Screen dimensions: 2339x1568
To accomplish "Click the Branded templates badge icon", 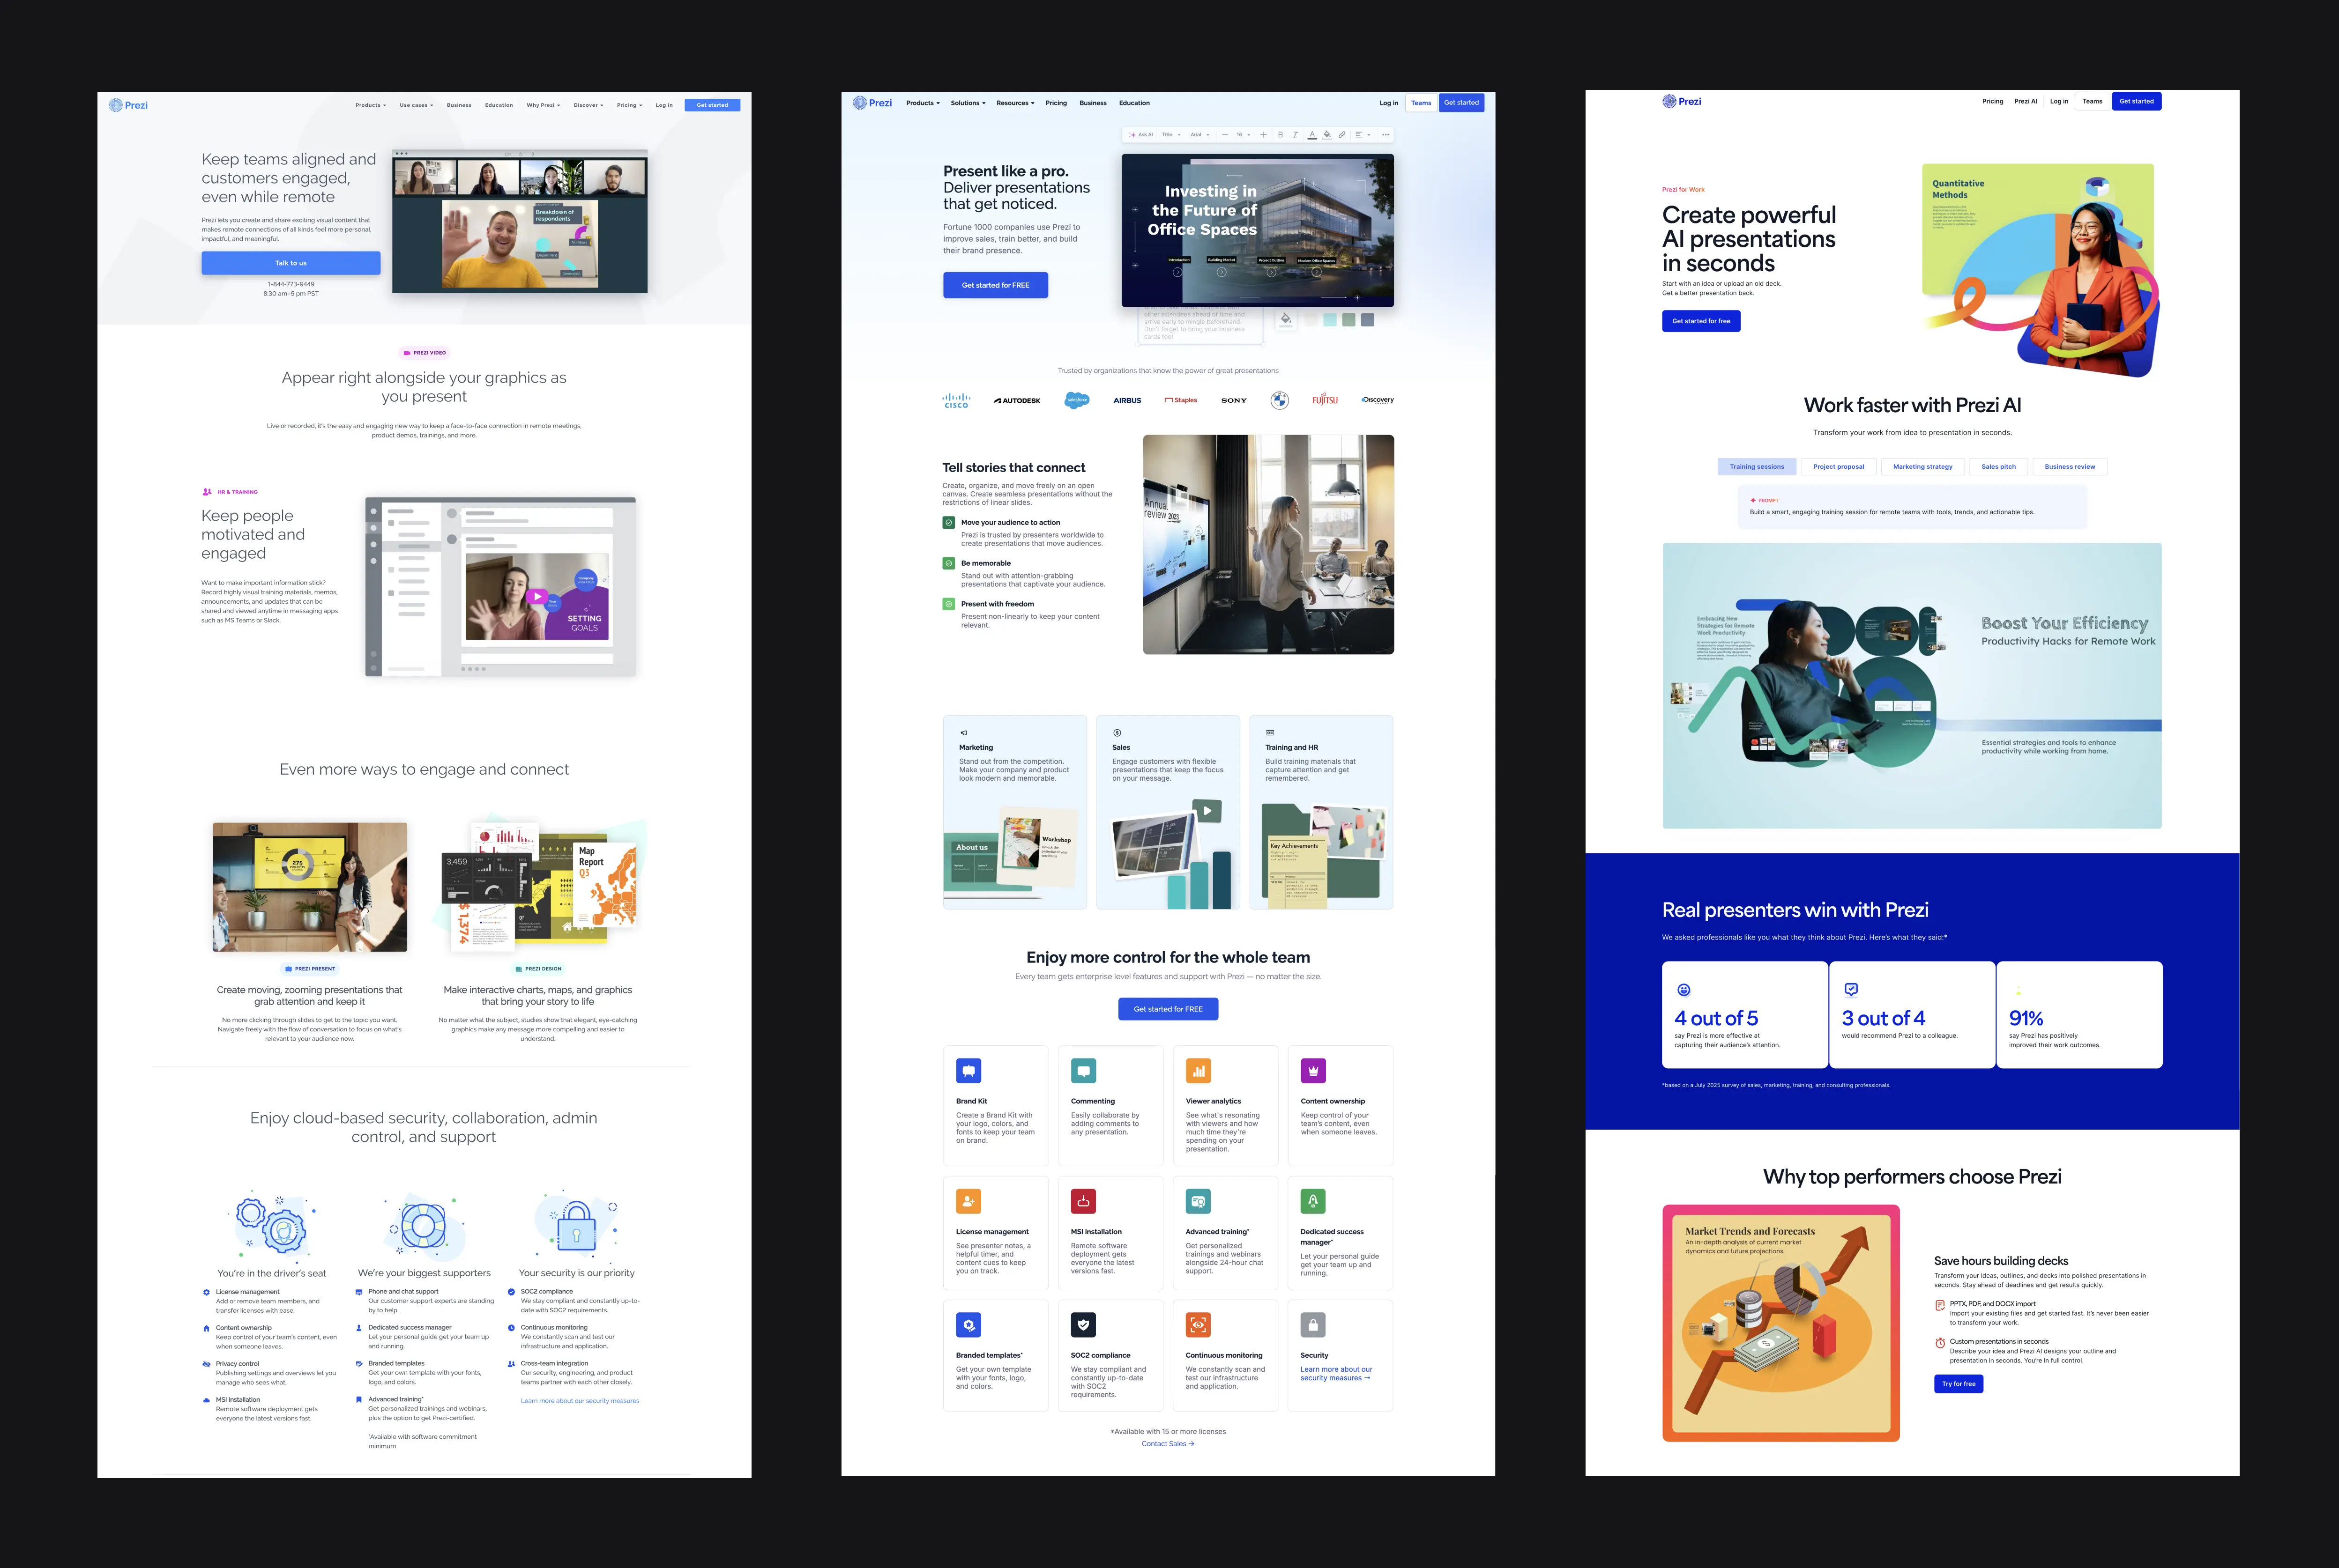I will (968, 1325).
